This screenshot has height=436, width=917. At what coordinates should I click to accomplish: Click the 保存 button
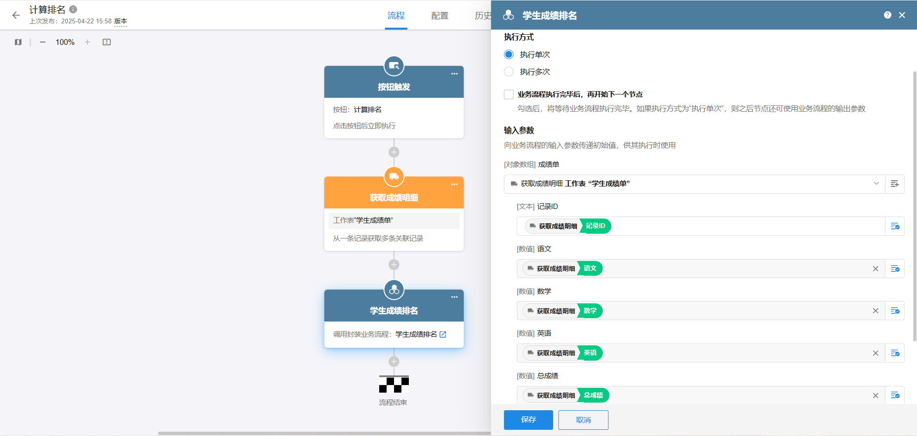pyautogui.click(x=528, y=420)
